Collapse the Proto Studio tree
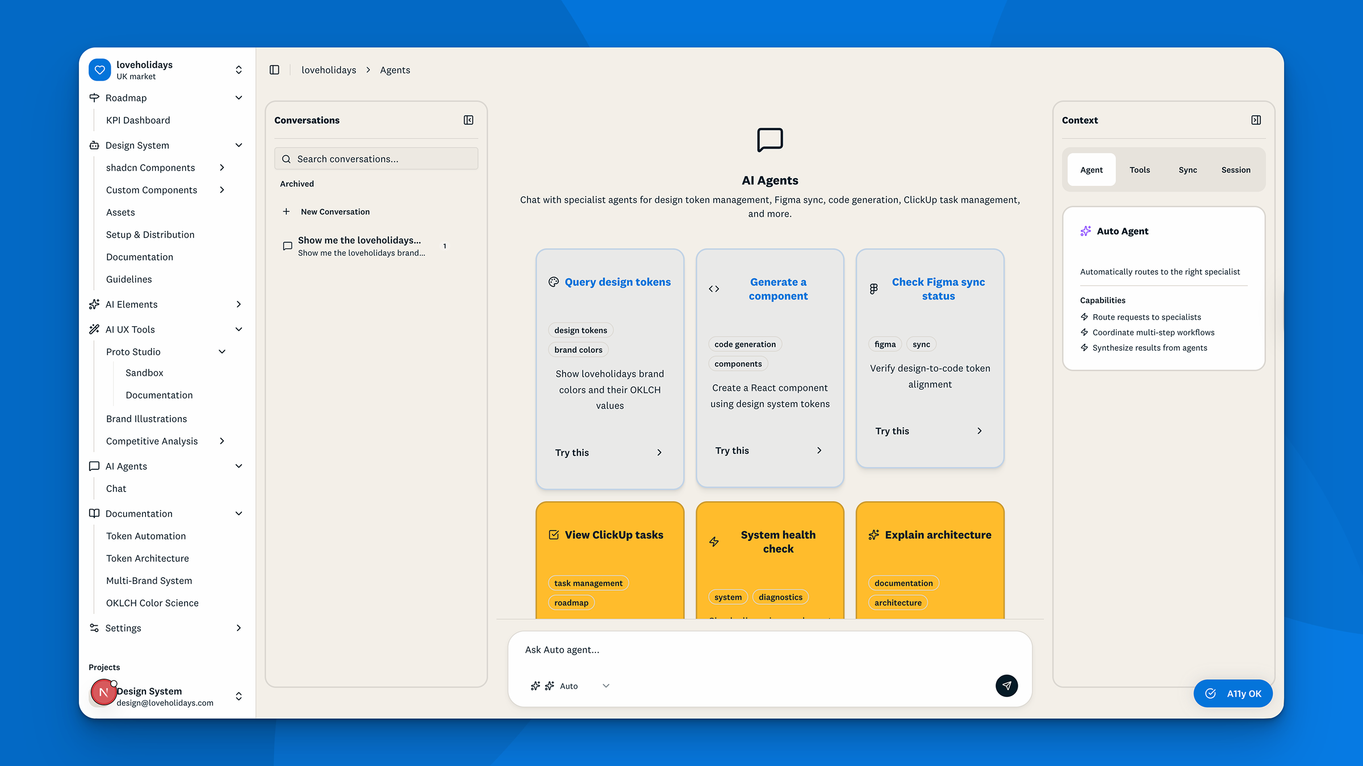1363x766 pixels. [x=222, y=352]
